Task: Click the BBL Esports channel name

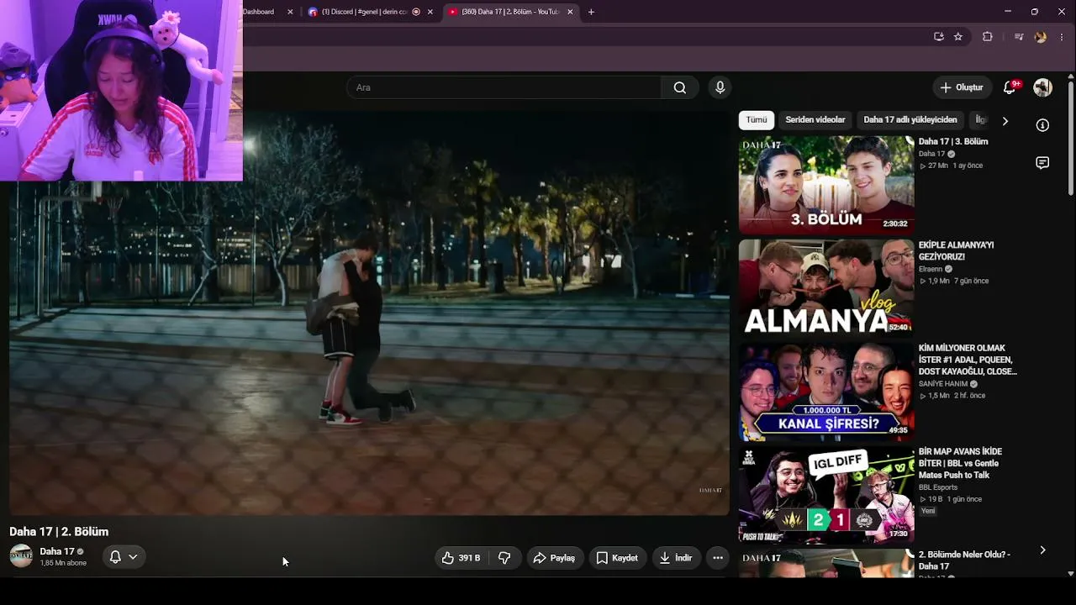Action: click(x=938, y=487)
